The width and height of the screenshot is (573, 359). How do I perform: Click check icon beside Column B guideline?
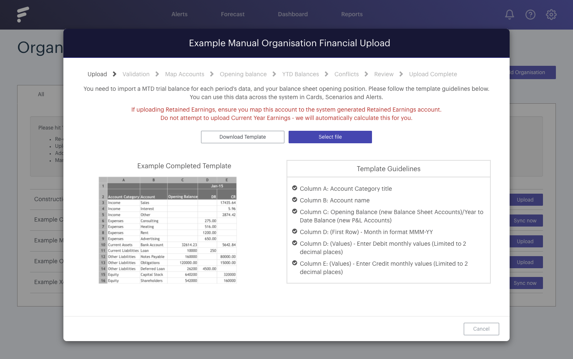[295, 200]
